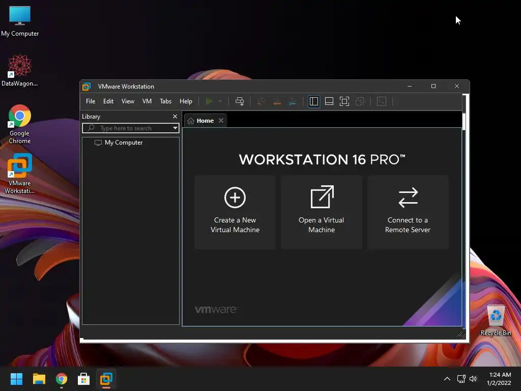Screen dimensions: 521x391
Task: Open the taskbar clock and date
Action: [500, 379]
